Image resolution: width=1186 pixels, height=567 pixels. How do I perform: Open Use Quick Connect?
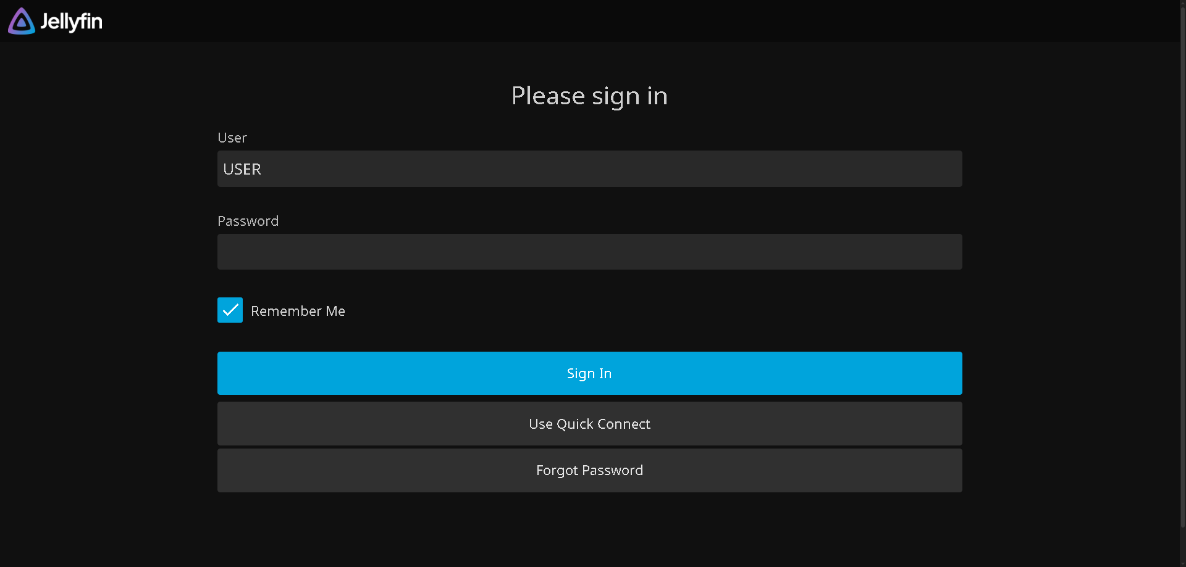[x=589, y=424]
